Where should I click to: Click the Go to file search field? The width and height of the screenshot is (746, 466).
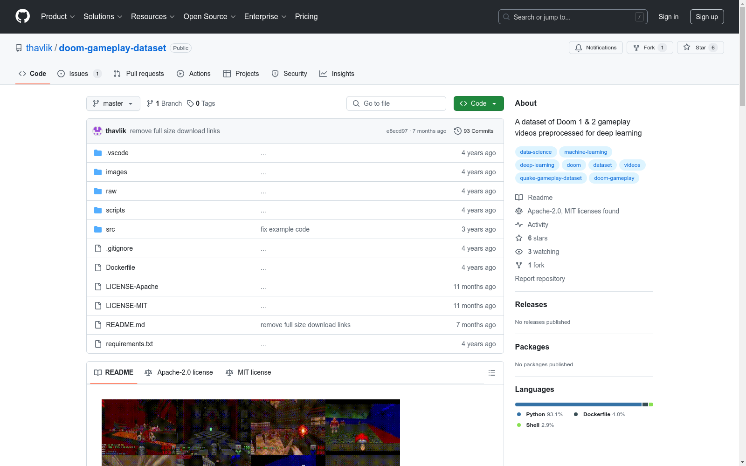click(396, 103)
